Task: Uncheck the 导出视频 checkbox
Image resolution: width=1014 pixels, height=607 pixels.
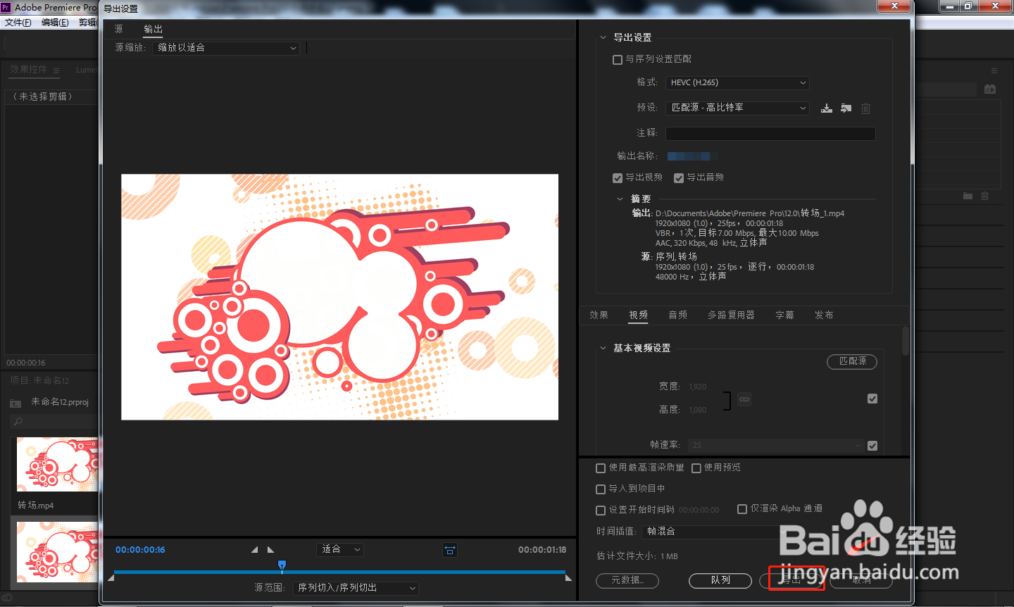Action: coord(618,178)
